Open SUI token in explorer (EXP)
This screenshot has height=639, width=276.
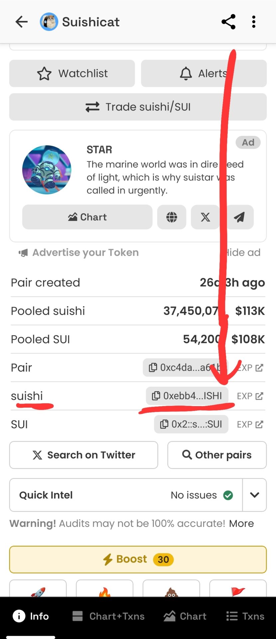[250, 424]
